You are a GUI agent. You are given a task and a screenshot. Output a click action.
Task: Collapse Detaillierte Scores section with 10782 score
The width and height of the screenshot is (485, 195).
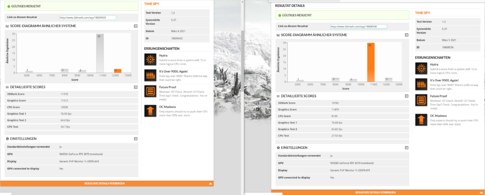(406, 96)
